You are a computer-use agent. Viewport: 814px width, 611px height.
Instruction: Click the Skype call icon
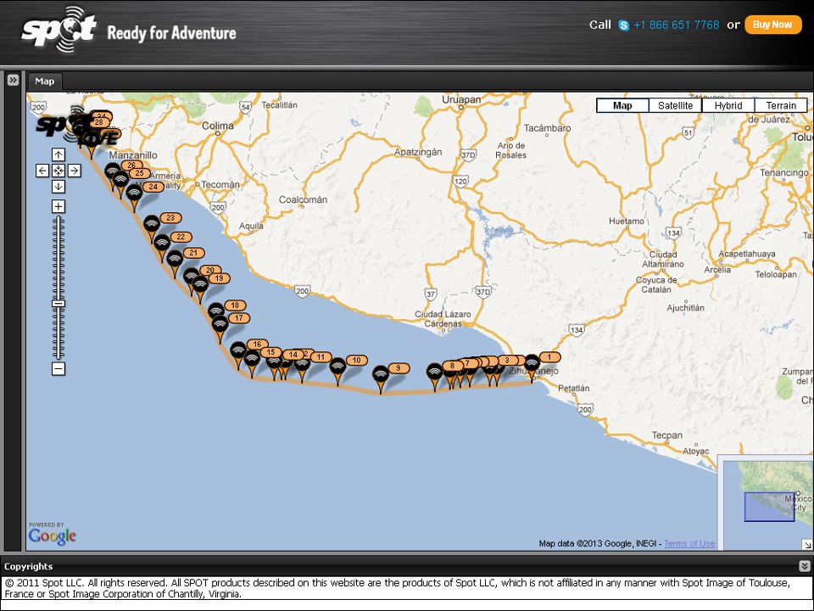tap(623, 25)
